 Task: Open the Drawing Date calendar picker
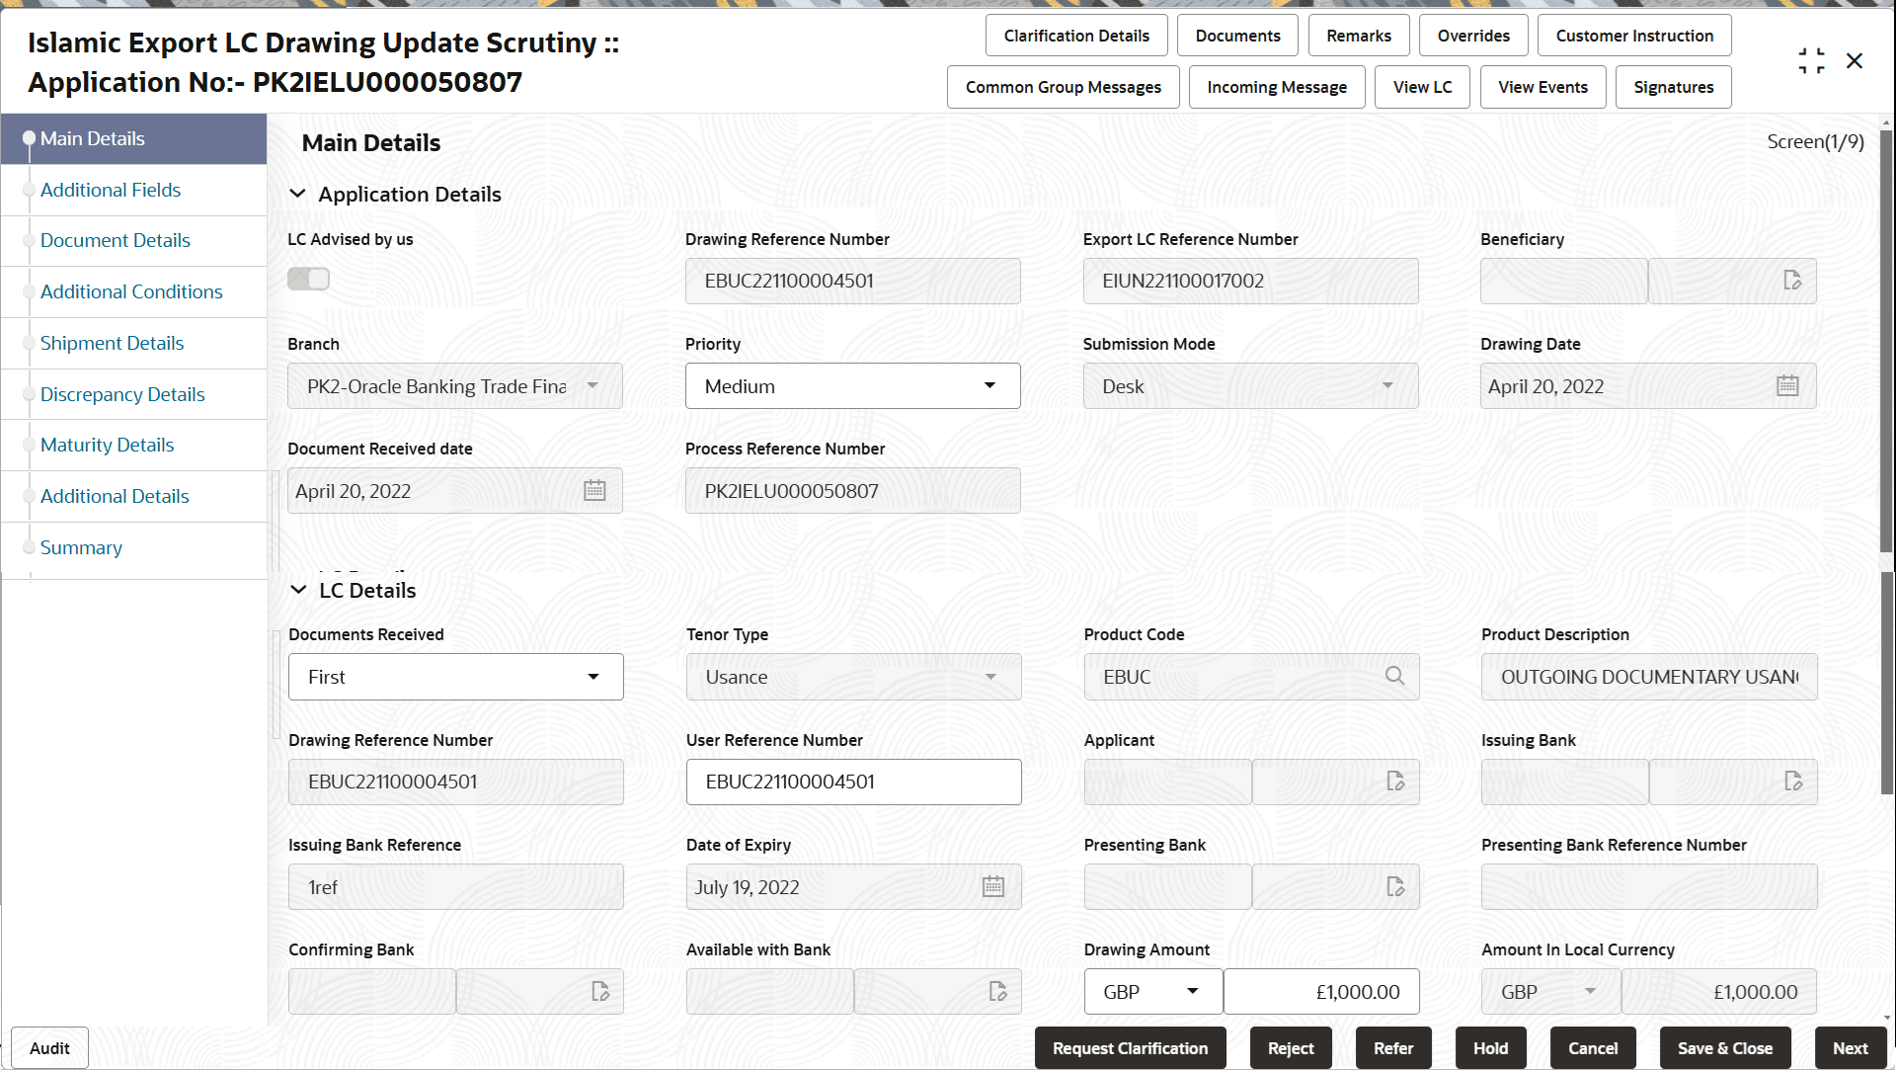pos(1787,386)
